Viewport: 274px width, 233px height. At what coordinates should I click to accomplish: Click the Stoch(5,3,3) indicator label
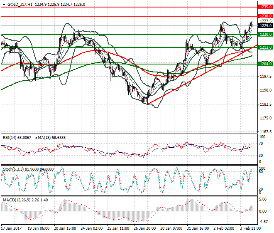click(13, 169)
